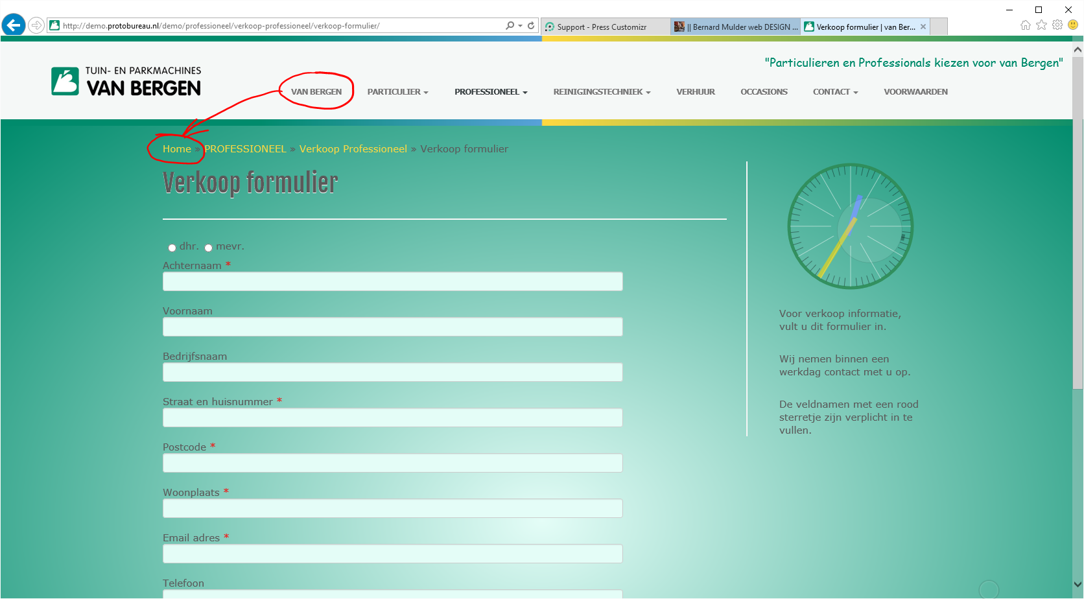Open browser settings gear icon
Viewport: 1084px width, 599px height.
pyautogui.click(x=1057, y=25)
